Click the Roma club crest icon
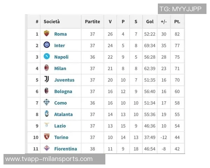Viewport: 210px width, 168px height. 47,34
